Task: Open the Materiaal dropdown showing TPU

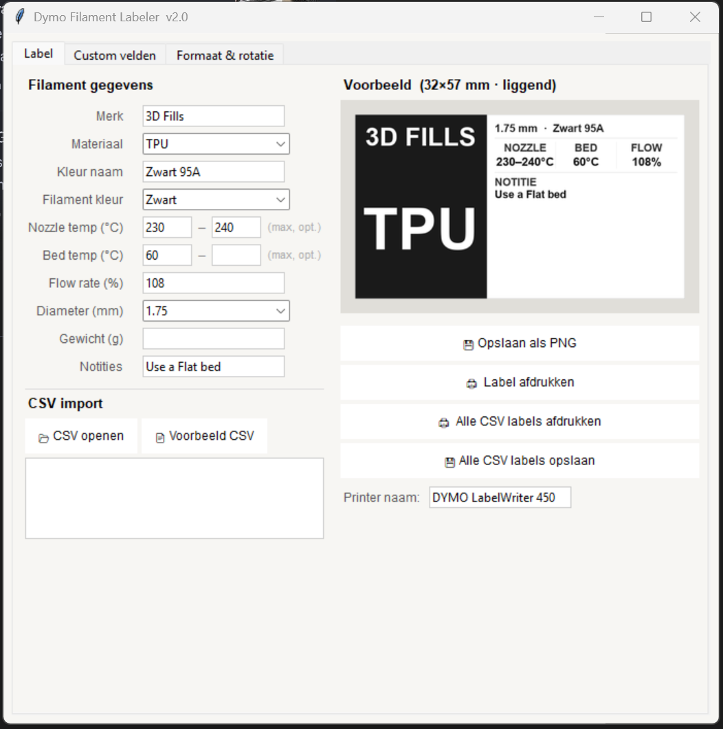Action: [216, 144]
